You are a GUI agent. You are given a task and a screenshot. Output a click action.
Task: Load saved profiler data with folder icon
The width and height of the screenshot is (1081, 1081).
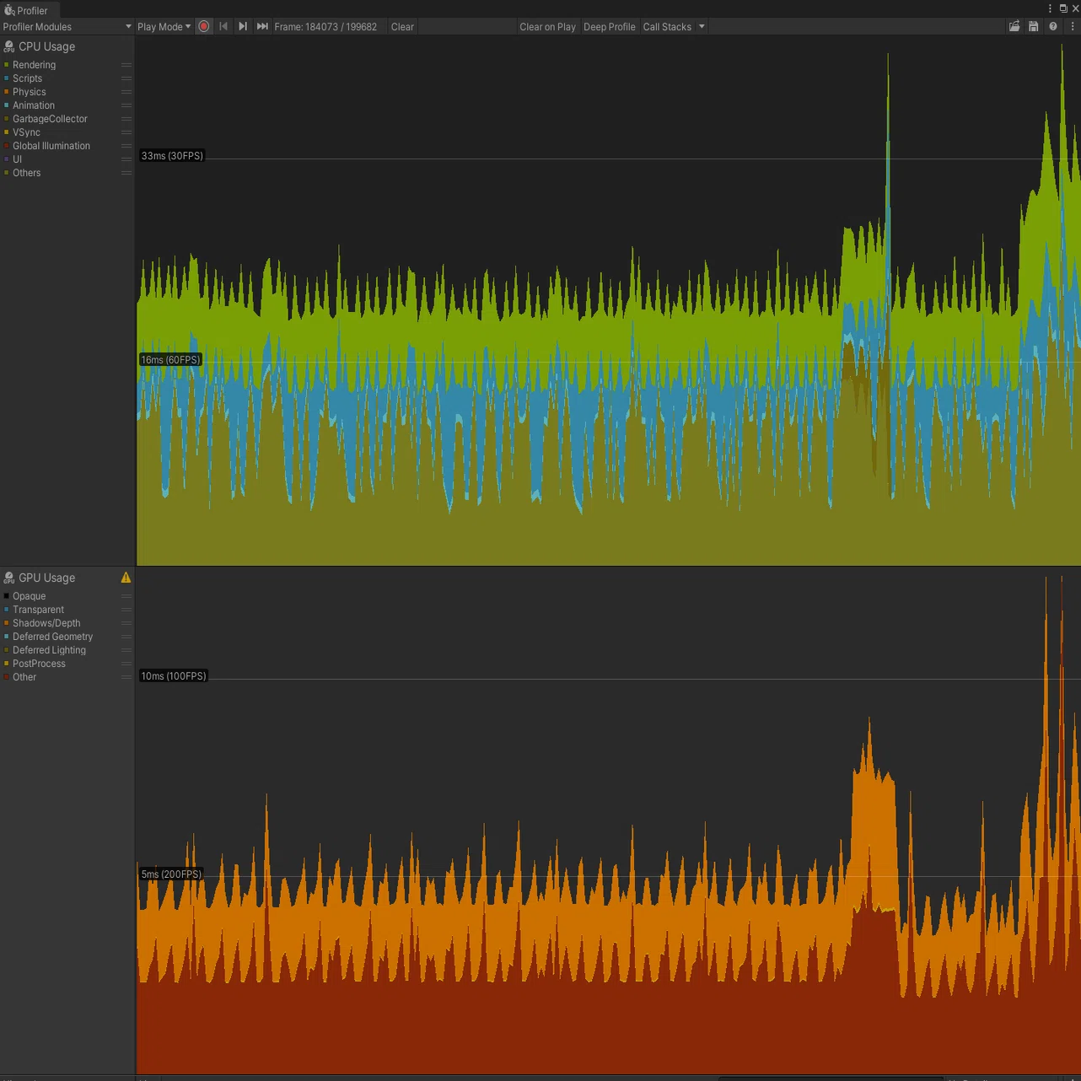(x=1014, y=27)
